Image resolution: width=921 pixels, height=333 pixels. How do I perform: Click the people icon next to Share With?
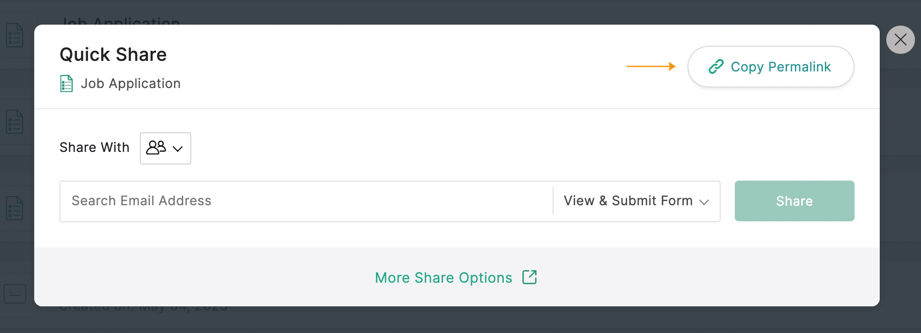point(156,148)
